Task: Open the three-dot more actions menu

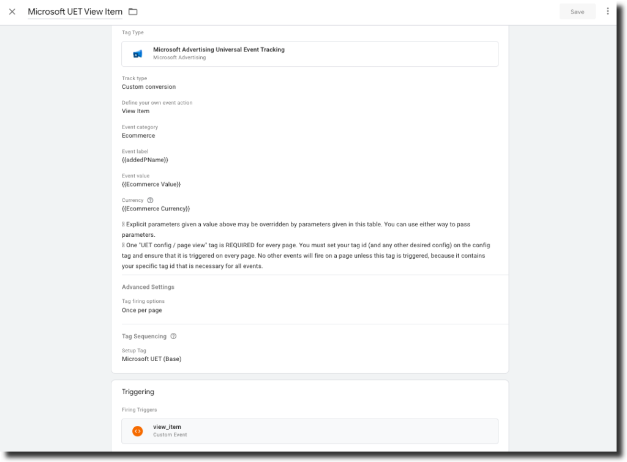Action: click(607, 12)
